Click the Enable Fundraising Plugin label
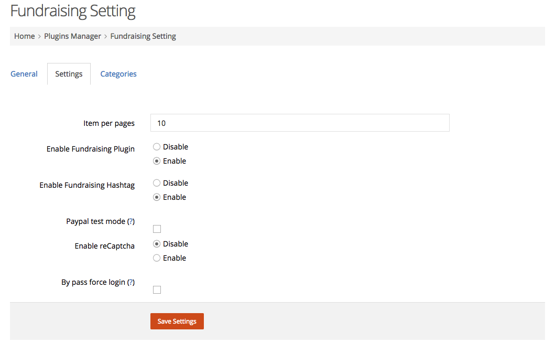555x364 pixels. pyautogui.click(x=91, y=149)
